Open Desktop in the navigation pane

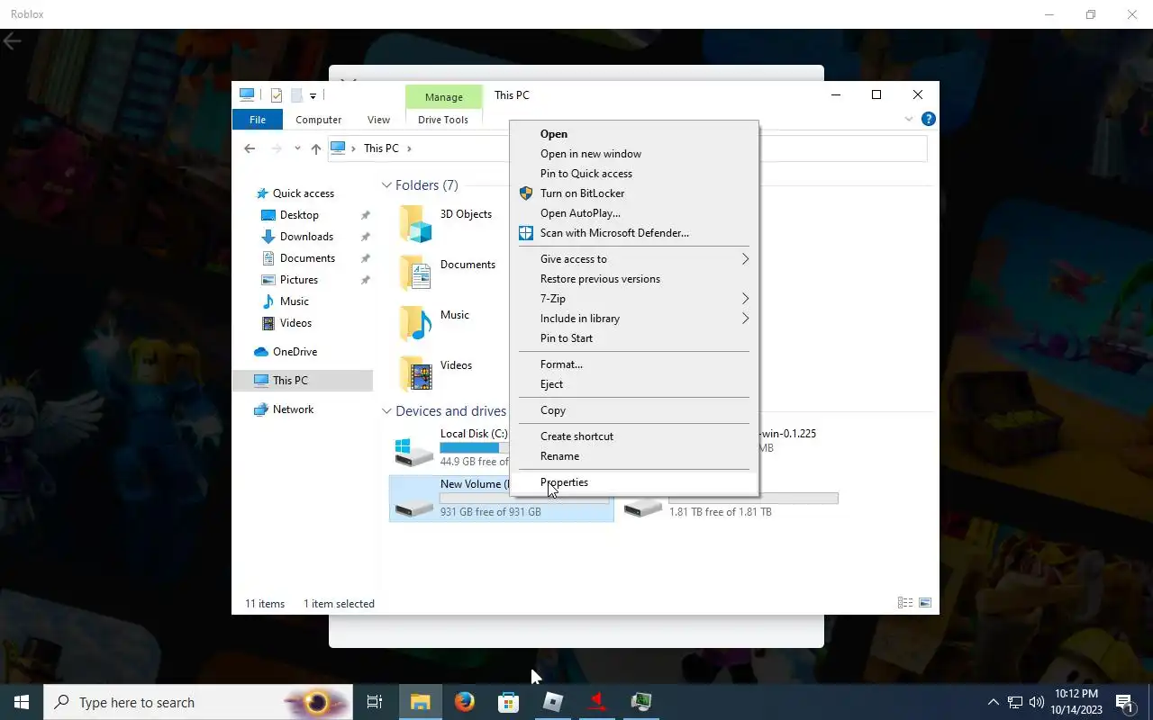coord(299,215)
